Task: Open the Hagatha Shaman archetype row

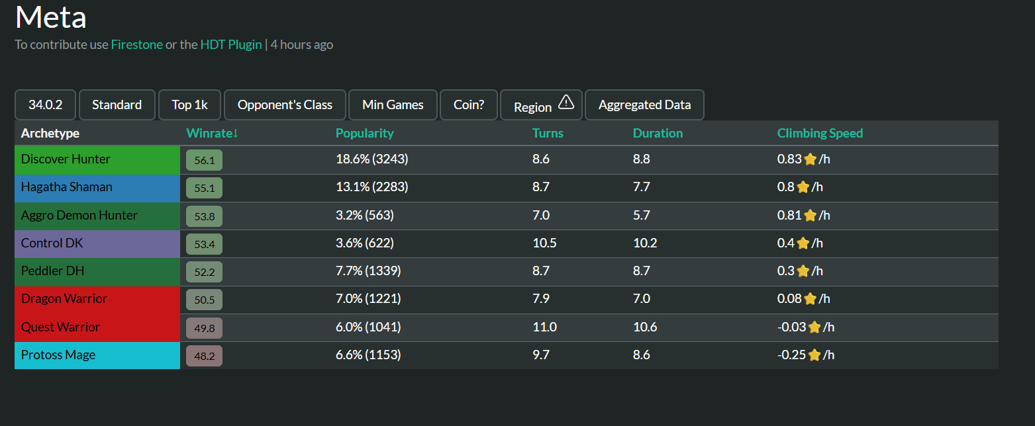Action: tap(97, 187)
